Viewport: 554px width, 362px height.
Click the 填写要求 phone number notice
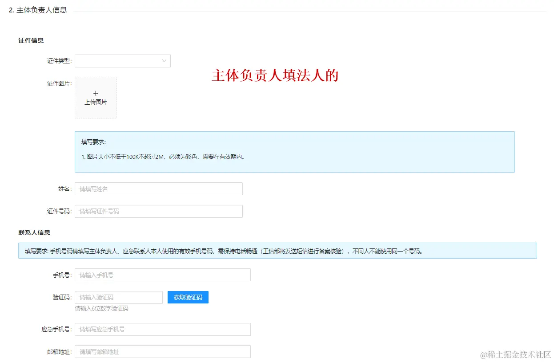[x=277, y=251]
